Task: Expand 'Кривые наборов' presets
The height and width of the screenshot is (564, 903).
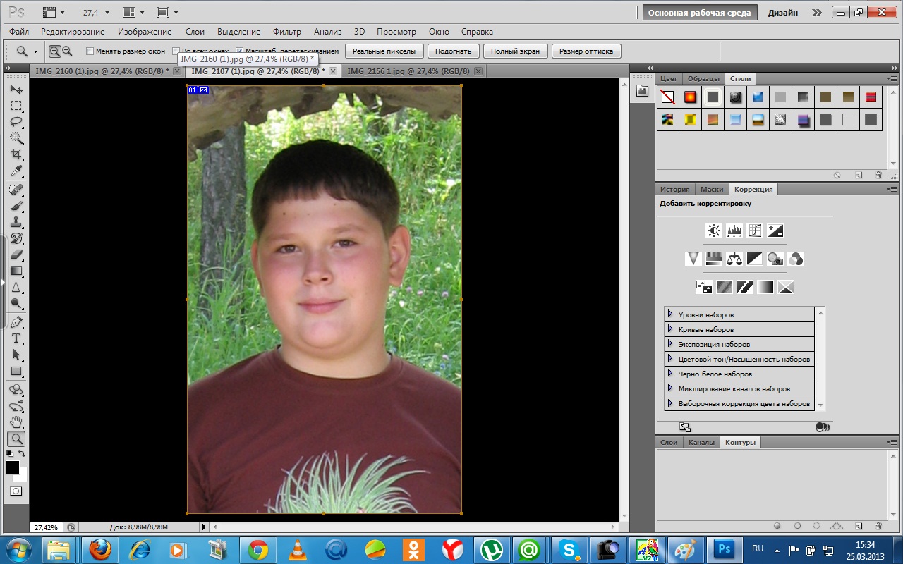Action: click(669, 329)
